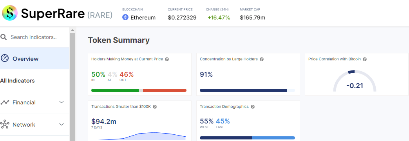This screenshot has width=409, height=141.
Task: Click the SuperRare token name
Action: click(52, 14)
